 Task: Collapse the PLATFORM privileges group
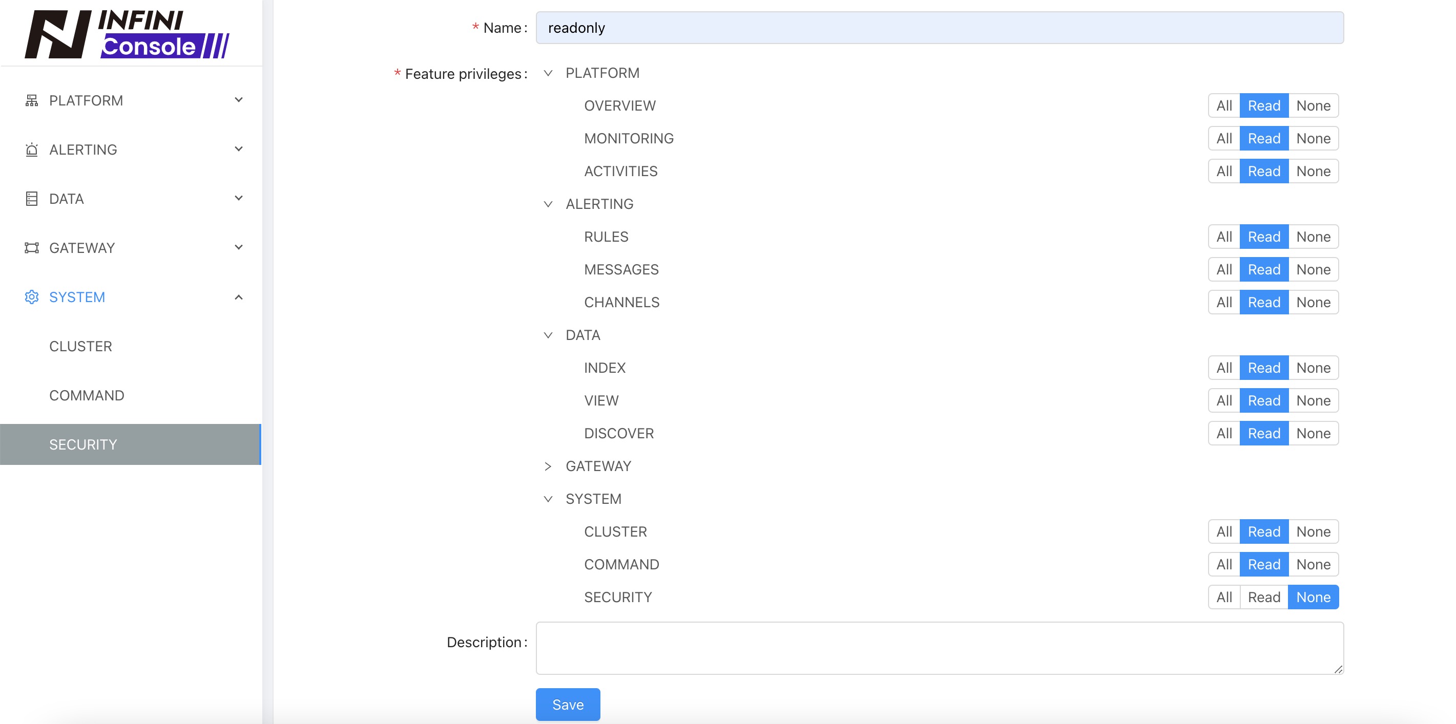tap(547, 73)
